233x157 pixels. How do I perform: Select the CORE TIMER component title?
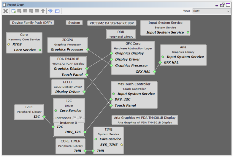point(70,141)
